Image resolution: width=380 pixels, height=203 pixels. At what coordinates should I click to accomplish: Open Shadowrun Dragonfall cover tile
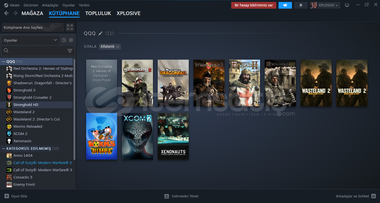[x=173, y=83]
